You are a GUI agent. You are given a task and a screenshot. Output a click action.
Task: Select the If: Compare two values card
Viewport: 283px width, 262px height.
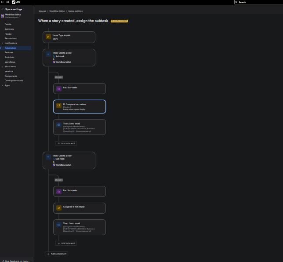tap(80, 106)
